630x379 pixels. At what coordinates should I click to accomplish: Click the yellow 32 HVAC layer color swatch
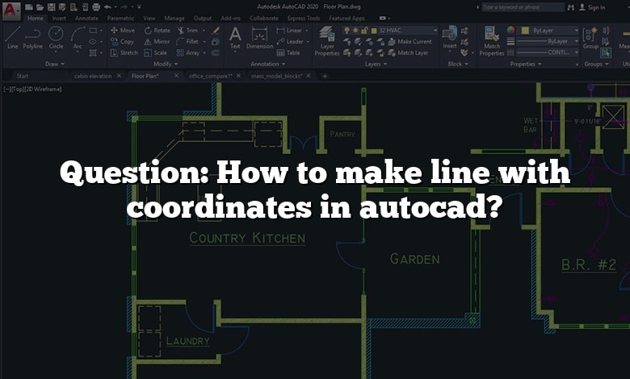click(374, 31)
